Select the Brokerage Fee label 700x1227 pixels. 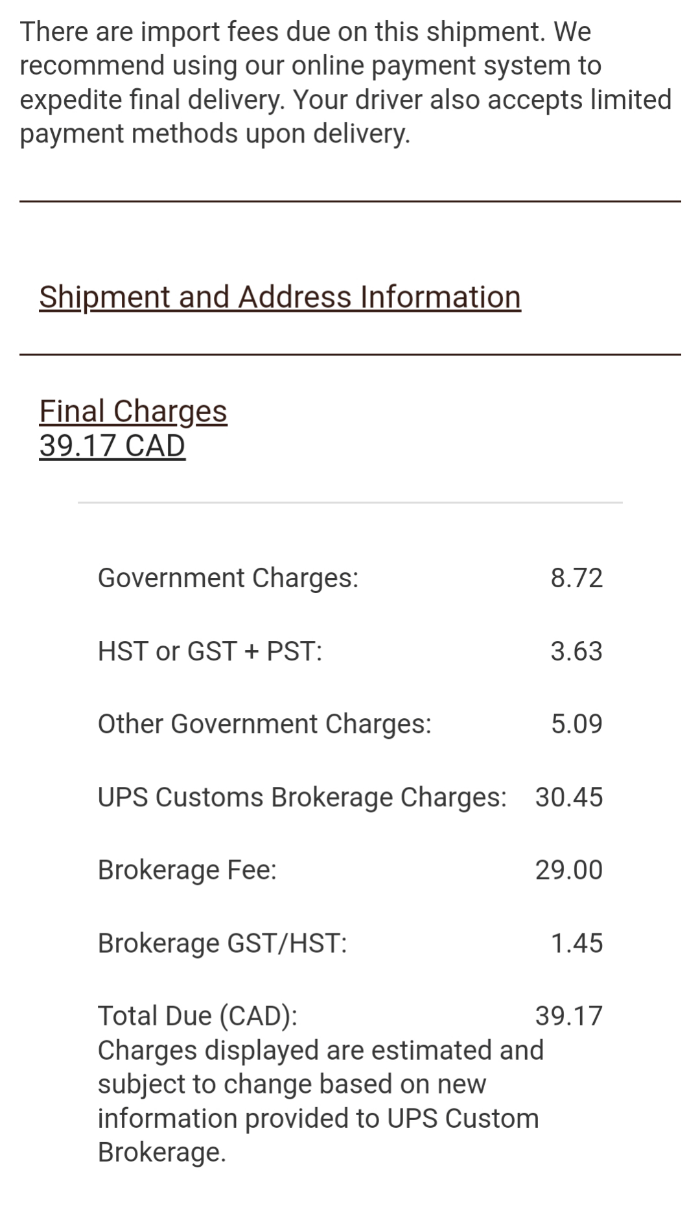tap(187, 870)
